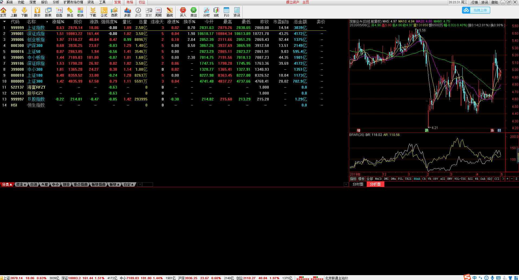Select the 创业板指 row in the list
Image resolution: width=519 pixels, height=280 pixels.
coord(36,40)
